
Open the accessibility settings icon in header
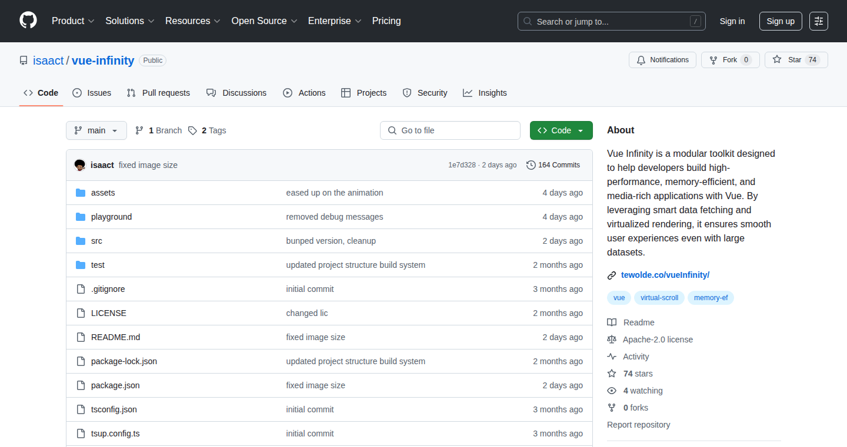point(819,21)
